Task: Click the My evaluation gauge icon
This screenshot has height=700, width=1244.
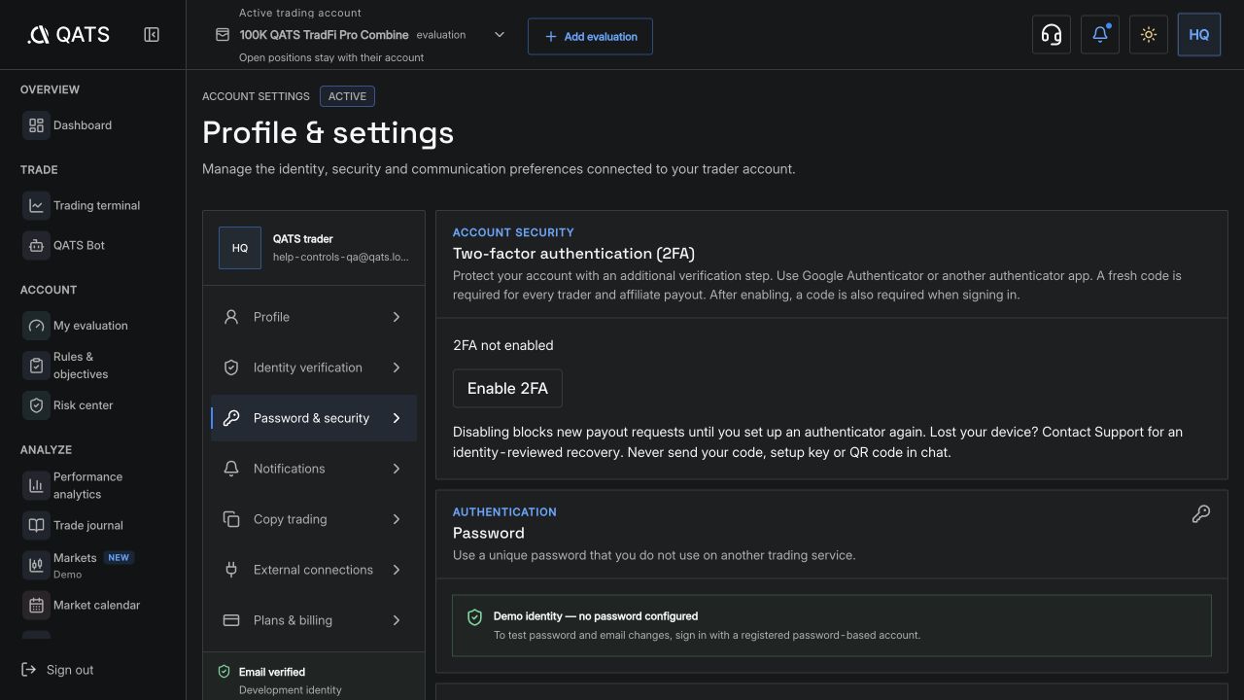Action: click(x=36, y=326)
